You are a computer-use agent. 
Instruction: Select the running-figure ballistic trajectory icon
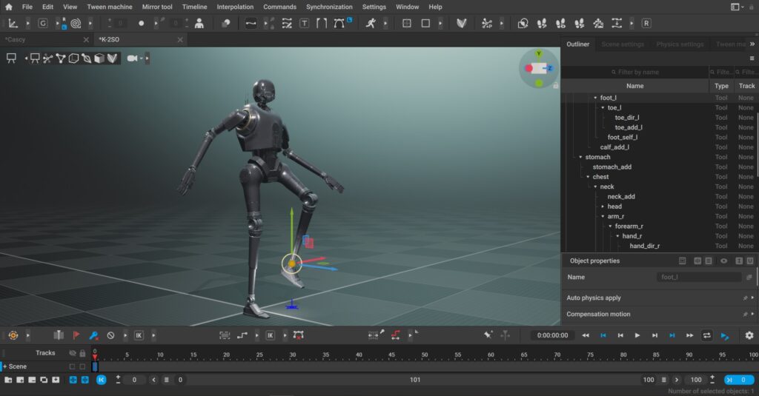[371, 23]
